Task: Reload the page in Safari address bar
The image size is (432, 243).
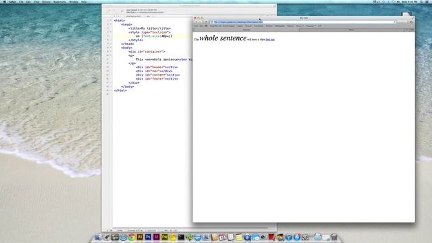Action: coord(394,22)
